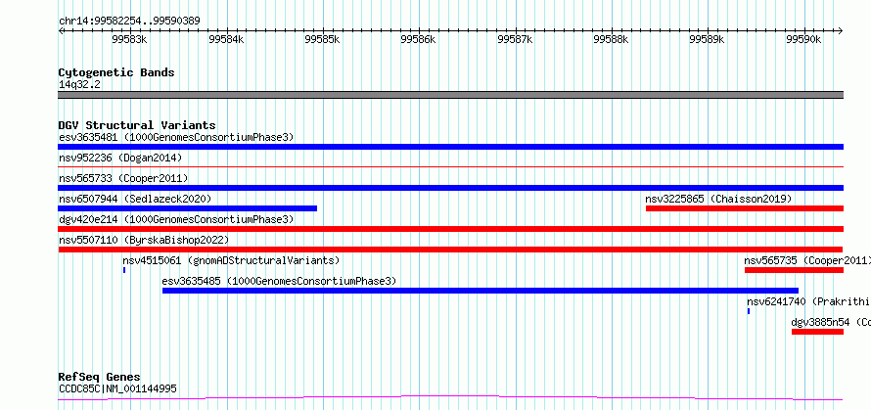Viewport: 871px width, 410px height.
Task: Click the 99586k ruler tick label
Action: point(418,39)
